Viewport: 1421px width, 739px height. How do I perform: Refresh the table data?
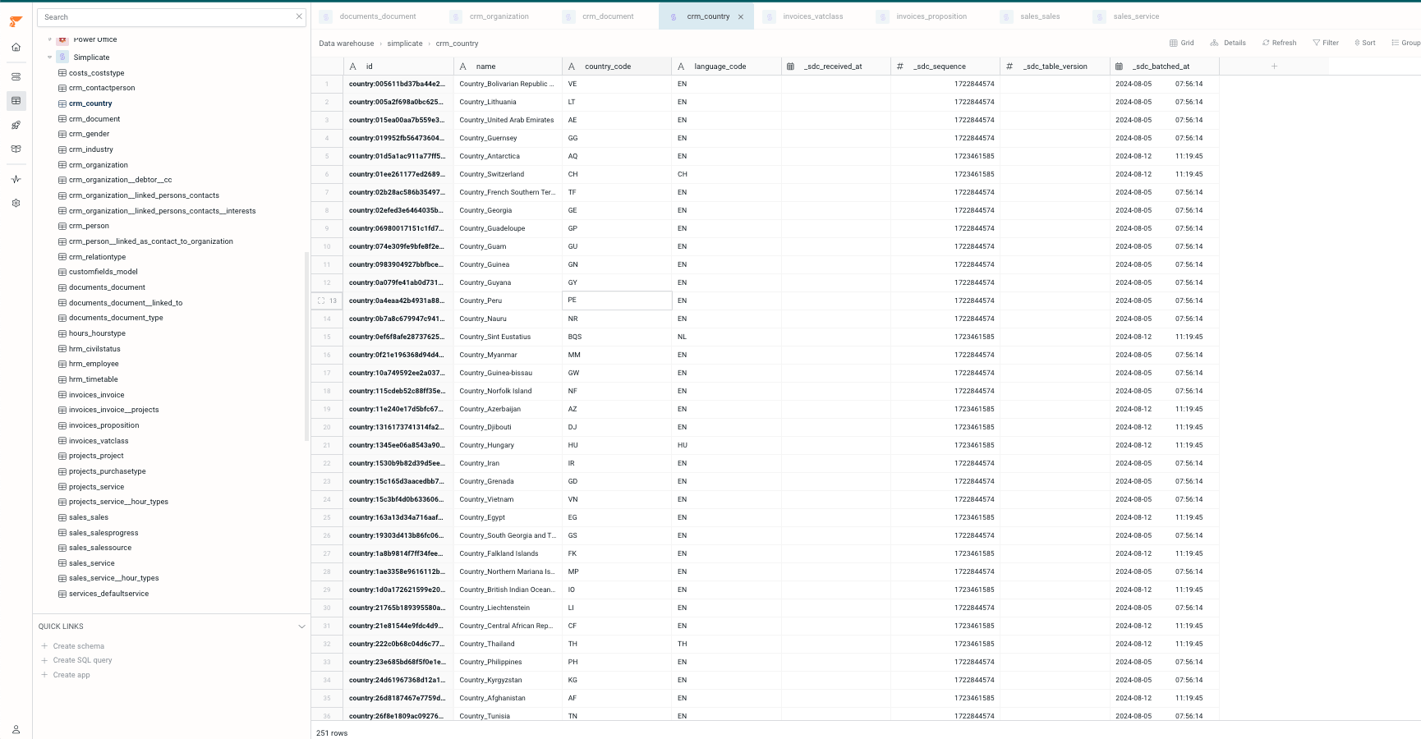pyautogui.click(x=1279, y=43)
